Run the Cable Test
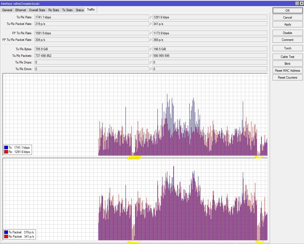This screenshot has width=304, height=244. 288,57
